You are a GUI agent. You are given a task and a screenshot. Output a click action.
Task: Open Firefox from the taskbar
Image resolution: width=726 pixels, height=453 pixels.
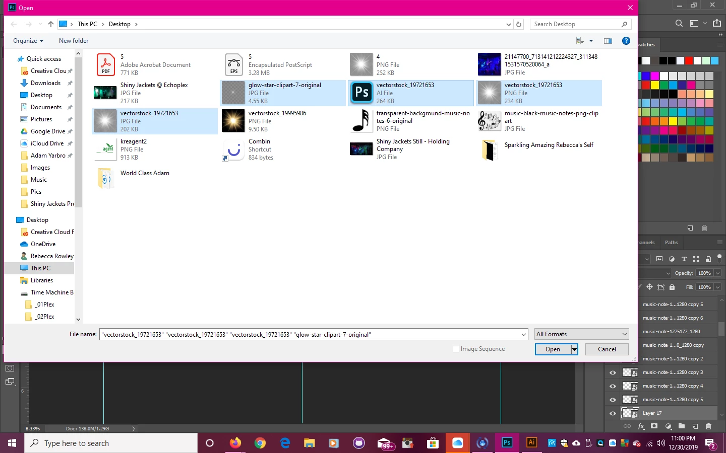click(x=235, y=443)
